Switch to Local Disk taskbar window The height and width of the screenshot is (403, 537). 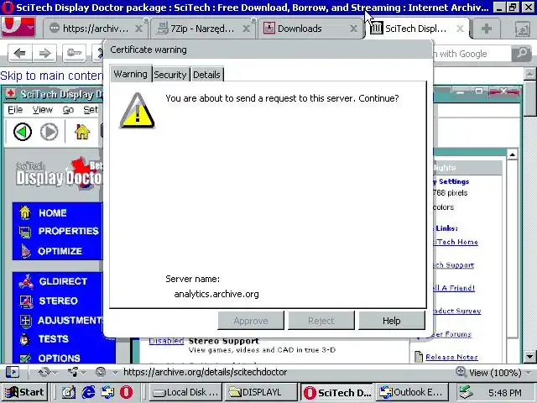[186, 392]
